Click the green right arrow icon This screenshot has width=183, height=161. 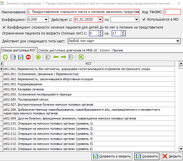(63, 57)
